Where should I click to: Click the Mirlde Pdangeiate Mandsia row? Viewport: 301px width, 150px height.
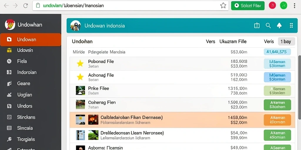[182, 52]
